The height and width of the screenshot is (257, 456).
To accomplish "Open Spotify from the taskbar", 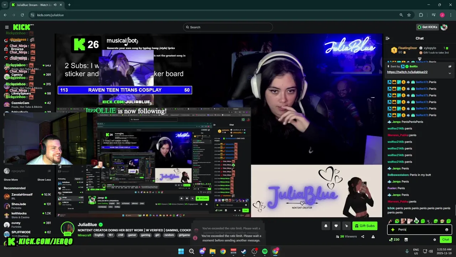I will pyautogui.click(x=265, y=251).
